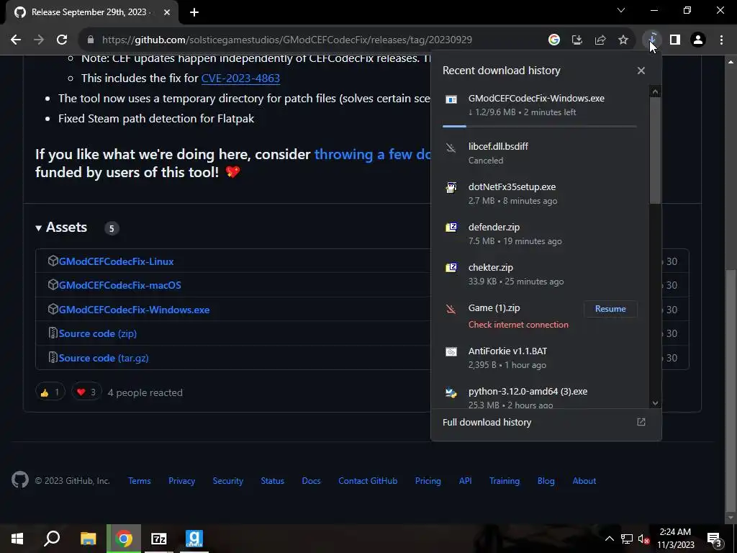This screenshot has width=737, height=553.
Task: Open the Chrome side panel
Action: (675, 40)
